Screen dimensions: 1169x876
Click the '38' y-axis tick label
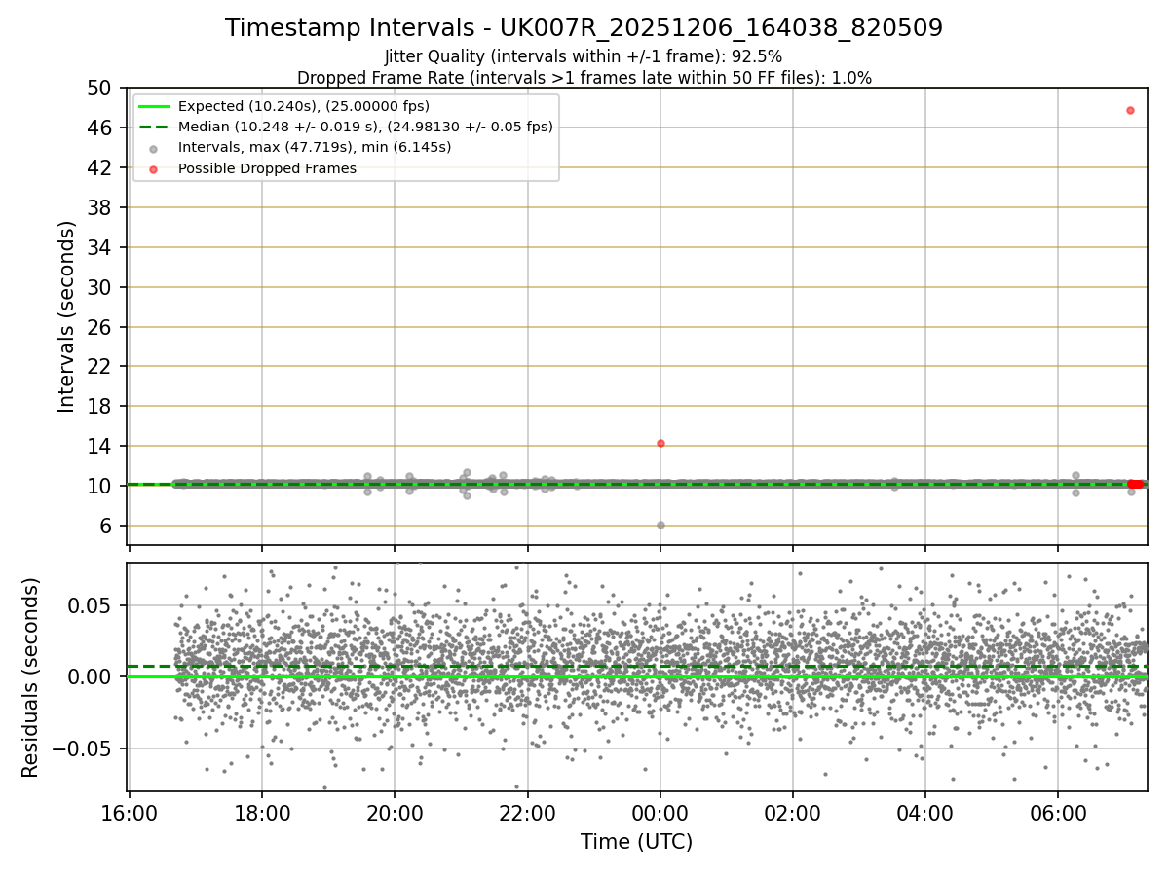point(100,208)
